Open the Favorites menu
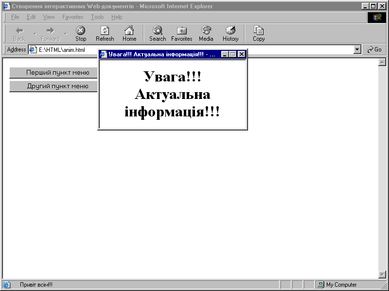389x291 pixels. pyautogui.click(x=72, y=17)
